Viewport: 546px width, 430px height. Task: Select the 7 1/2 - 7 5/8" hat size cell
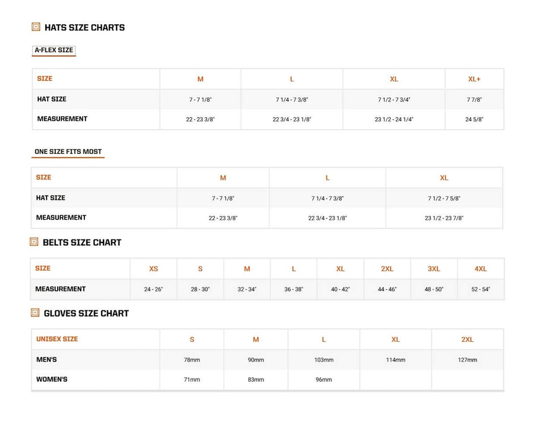pos(444,199)
